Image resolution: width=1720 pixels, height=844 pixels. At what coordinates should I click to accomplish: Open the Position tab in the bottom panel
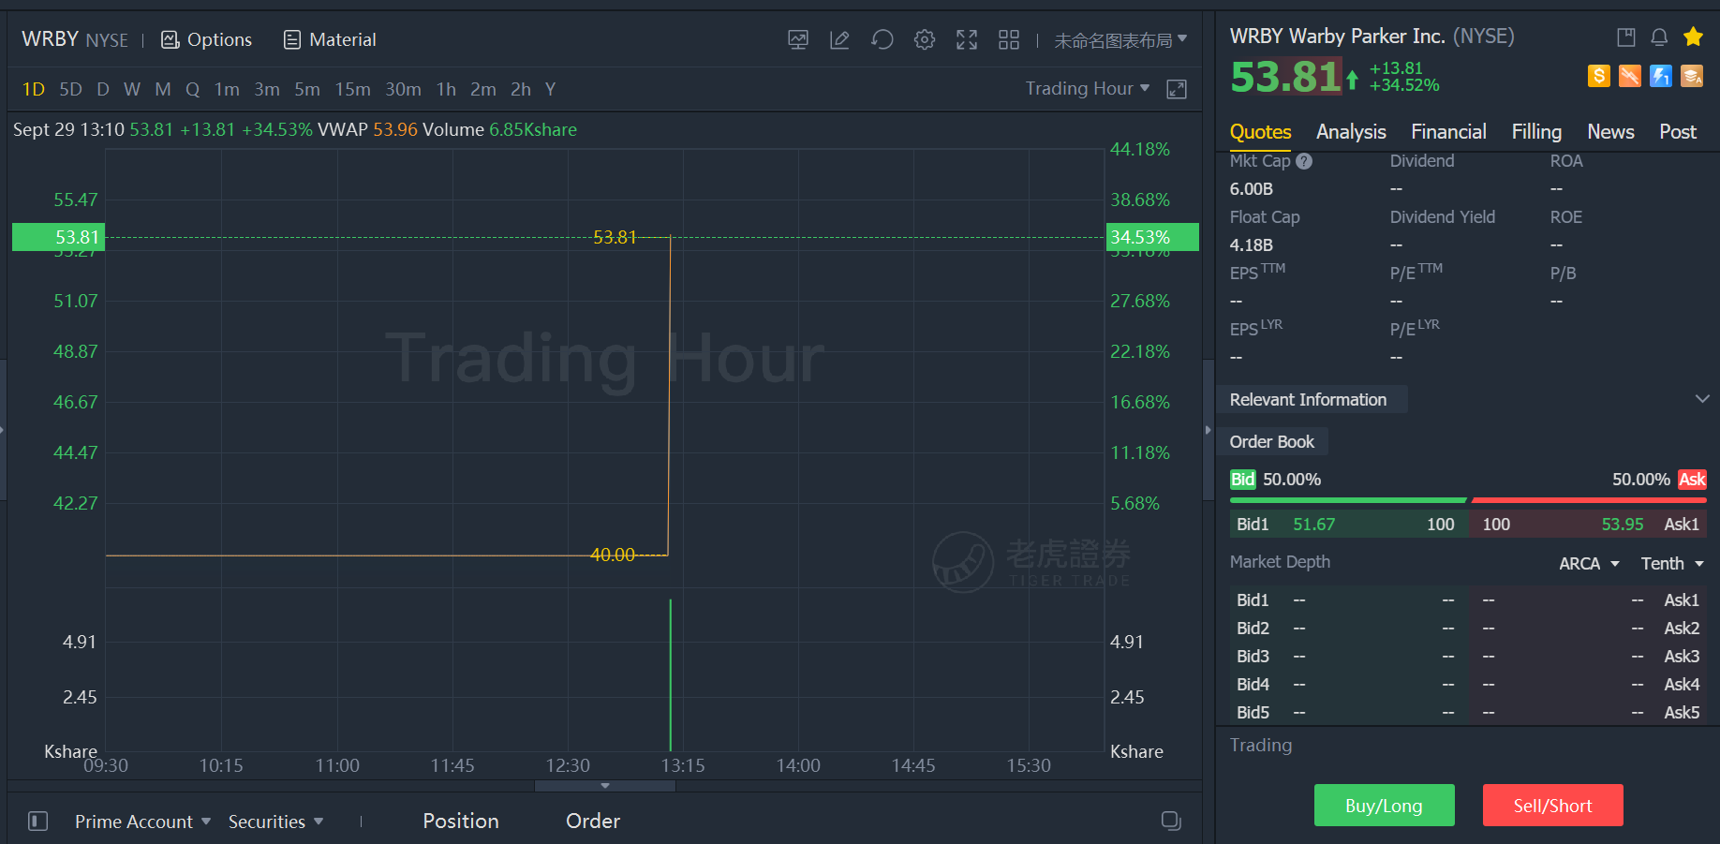point(461,822)
